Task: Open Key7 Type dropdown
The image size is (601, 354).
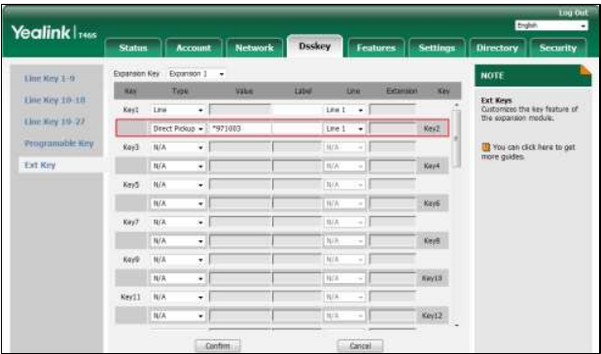Action: (178, 222)
